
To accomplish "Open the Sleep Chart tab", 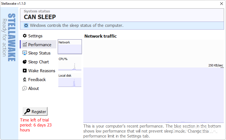I will pyautogui.click(x=39, y=62).
